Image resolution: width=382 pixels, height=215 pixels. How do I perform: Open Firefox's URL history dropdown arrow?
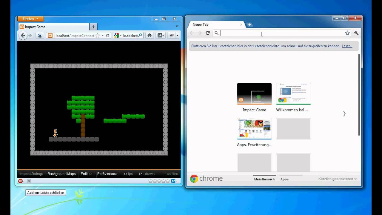103,36
